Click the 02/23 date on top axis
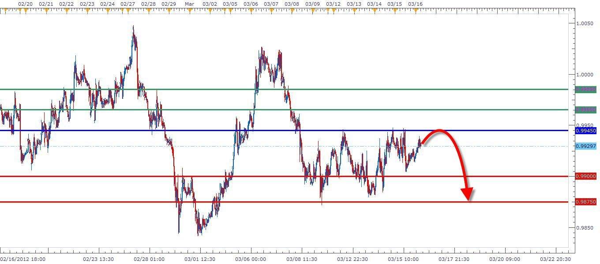This screenshot has height=264, width=600. tap(87, 4)
